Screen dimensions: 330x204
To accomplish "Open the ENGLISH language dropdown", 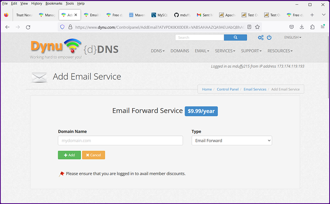I will pos(293,37).
